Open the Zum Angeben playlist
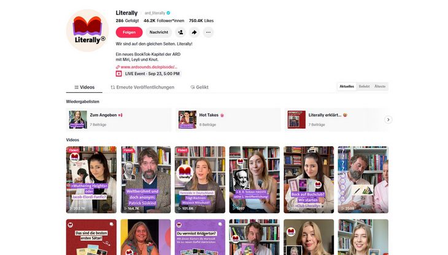This screenshot has width=448, height=255. click(x=119, y=120)
